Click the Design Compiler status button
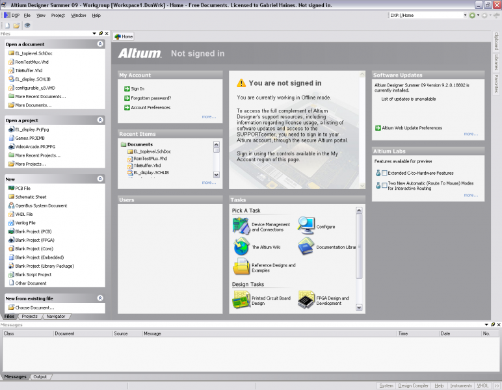Screen dimensions: 502x390 coord(413,385)
